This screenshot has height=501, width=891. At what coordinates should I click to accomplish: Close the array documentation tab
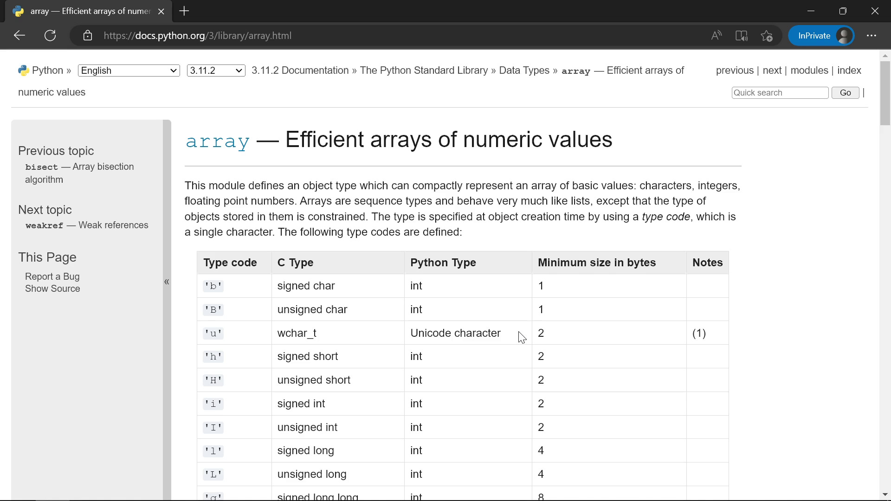161,11
